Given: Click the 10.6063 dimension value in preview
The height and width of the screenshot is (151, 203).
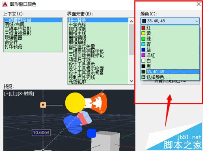Looking at the screenshot, I should coord(41,132).
